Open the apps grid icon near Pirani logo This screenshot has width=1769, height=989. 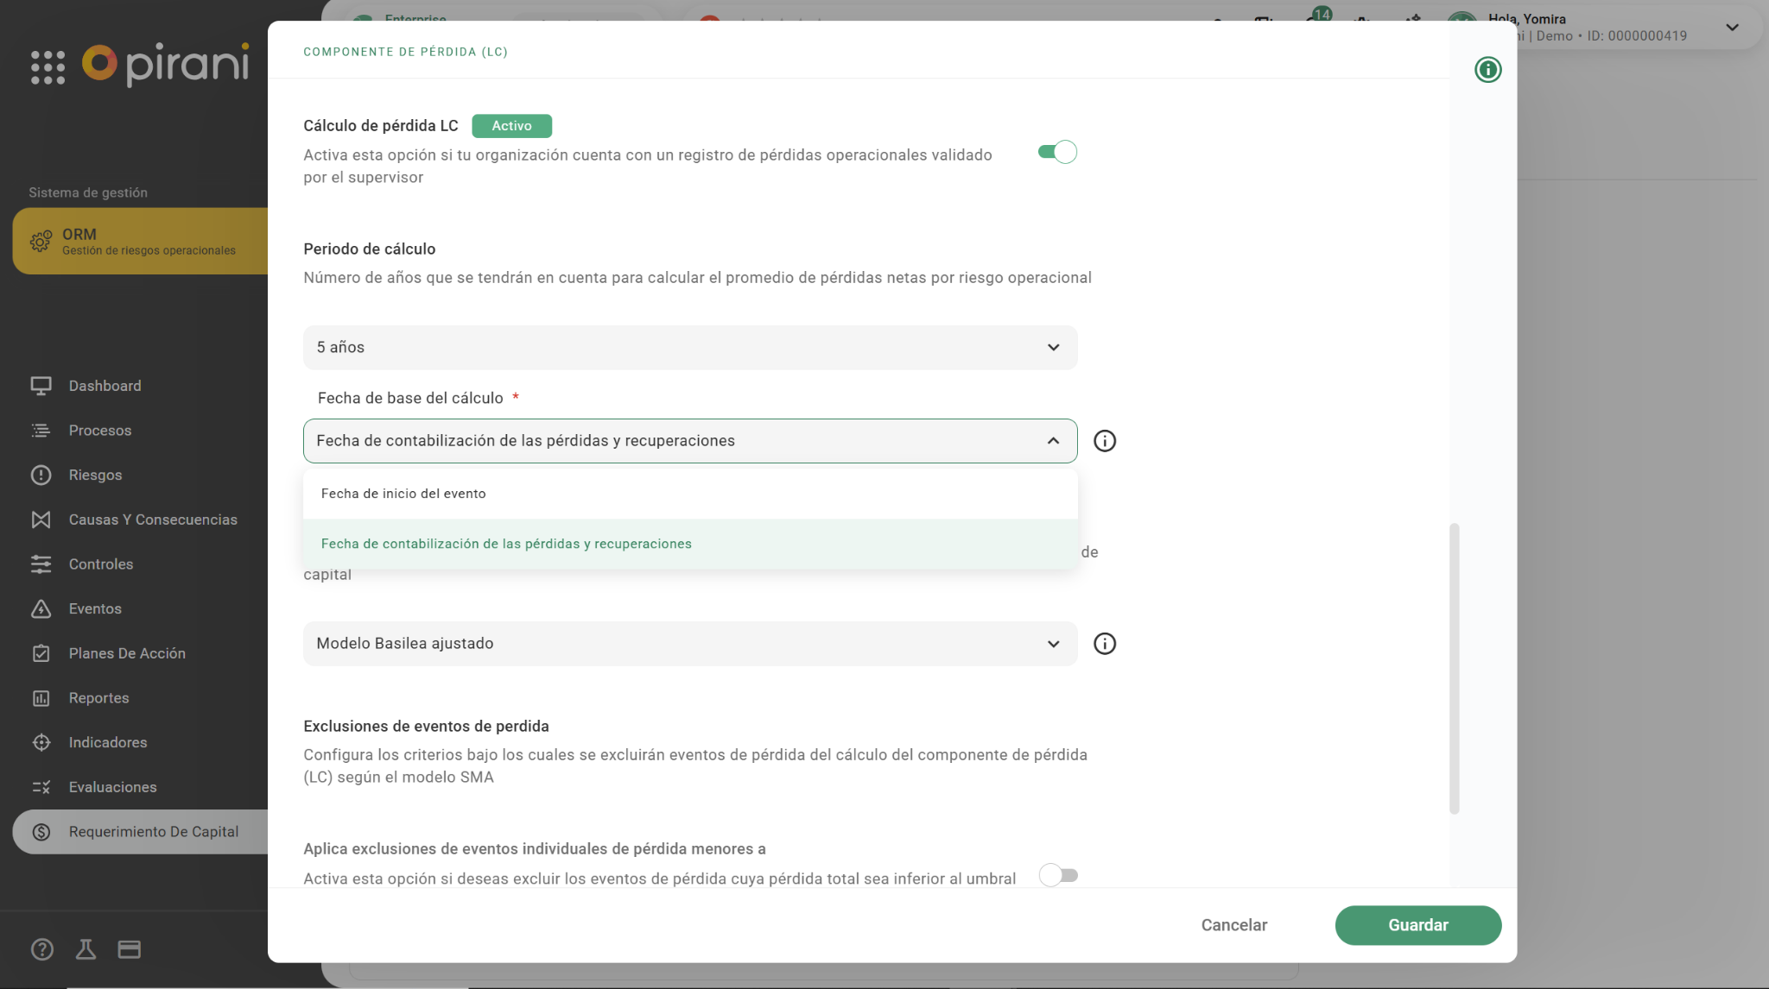tap(48, 66)
